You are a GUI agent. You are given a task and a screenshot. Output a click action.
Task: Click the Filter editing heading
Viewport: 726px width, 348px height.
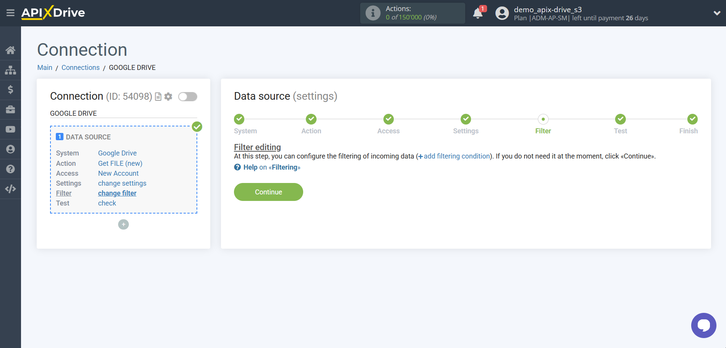[257, 147]
